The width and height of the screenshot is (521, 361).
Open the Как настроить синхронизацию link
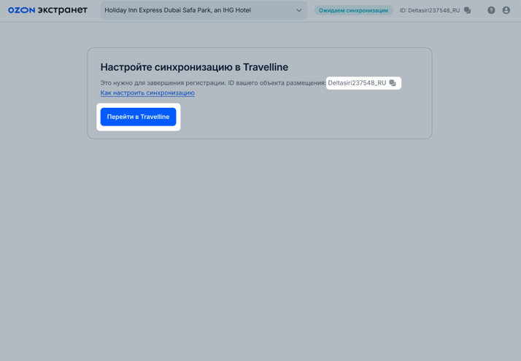[x=147, y=93]
